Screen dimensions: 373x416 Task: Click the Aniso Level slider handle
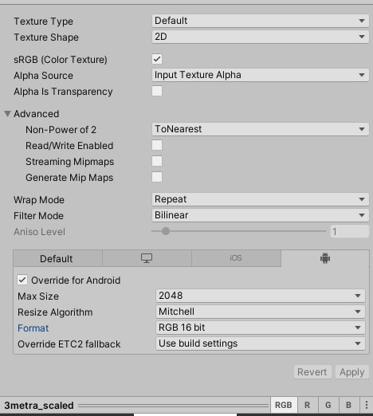(166, 231)
